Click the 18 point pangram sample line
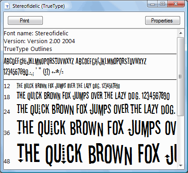Viewport: 188px width, 173px height. click(x=93, y=96)
